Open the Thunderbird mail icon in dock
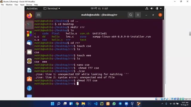 29,43
